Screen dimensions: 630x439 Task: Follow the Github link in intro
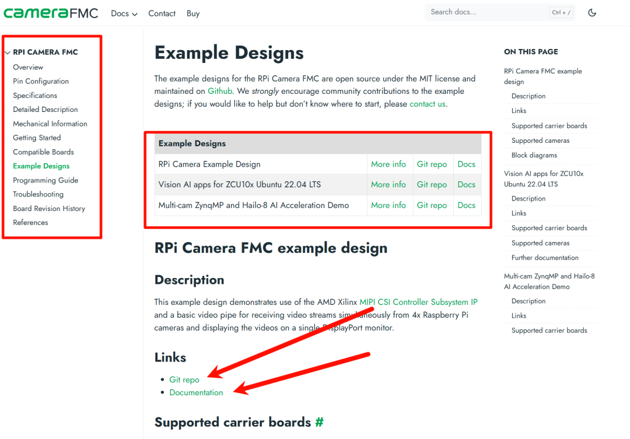click(x=220, y=91)
